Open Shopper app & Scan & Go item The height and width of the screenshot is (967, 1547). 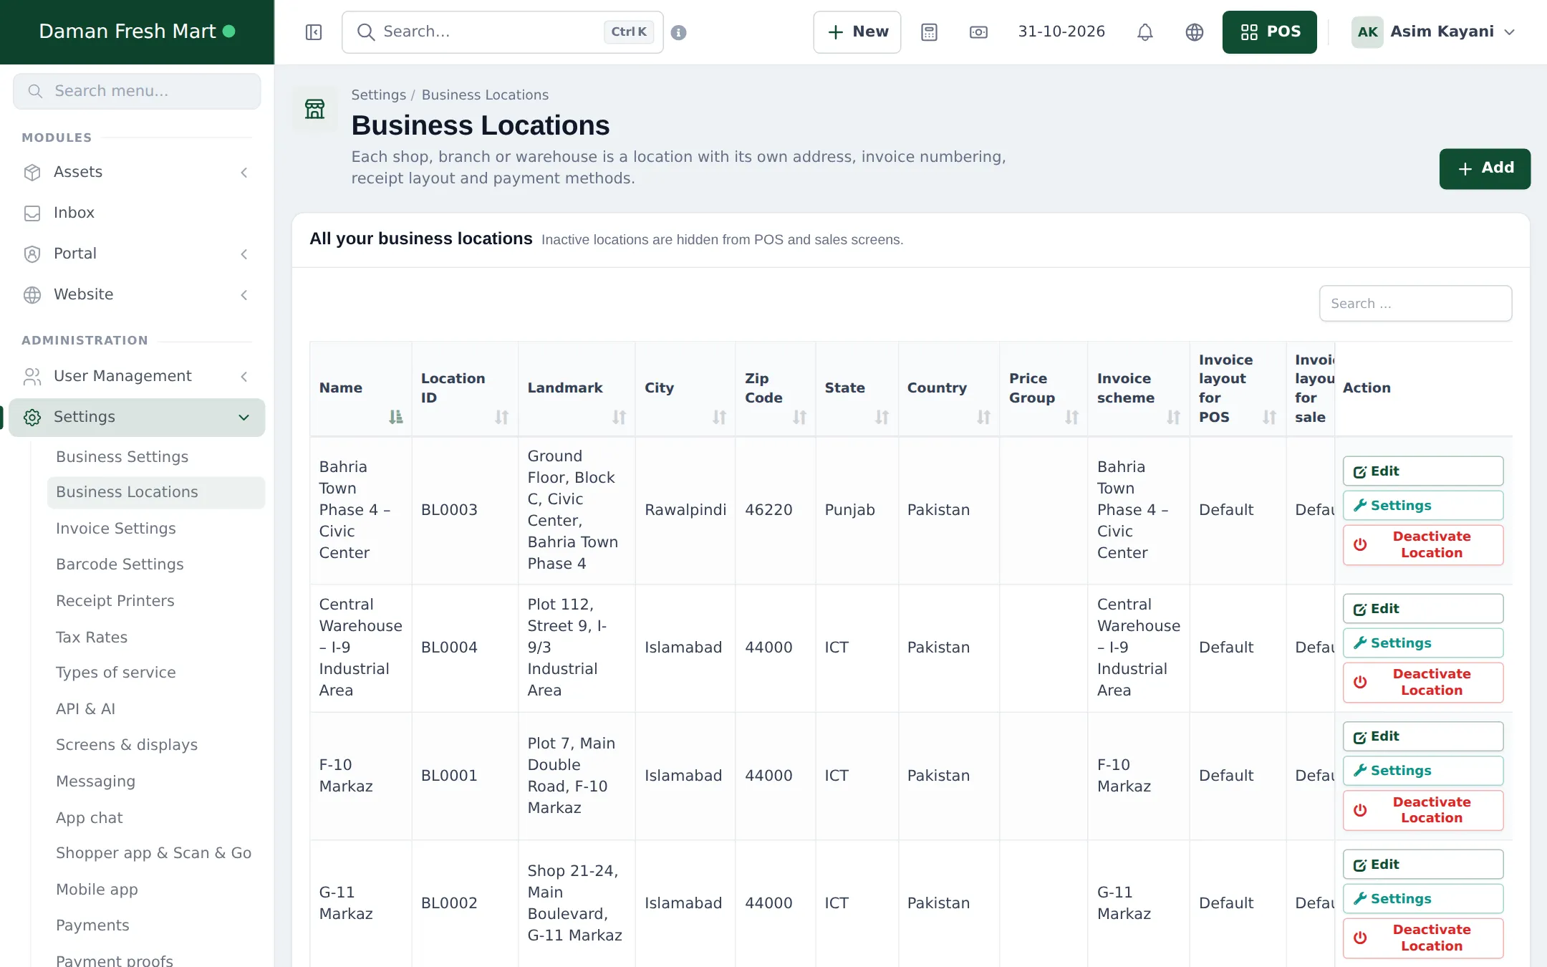coord(154,853)
